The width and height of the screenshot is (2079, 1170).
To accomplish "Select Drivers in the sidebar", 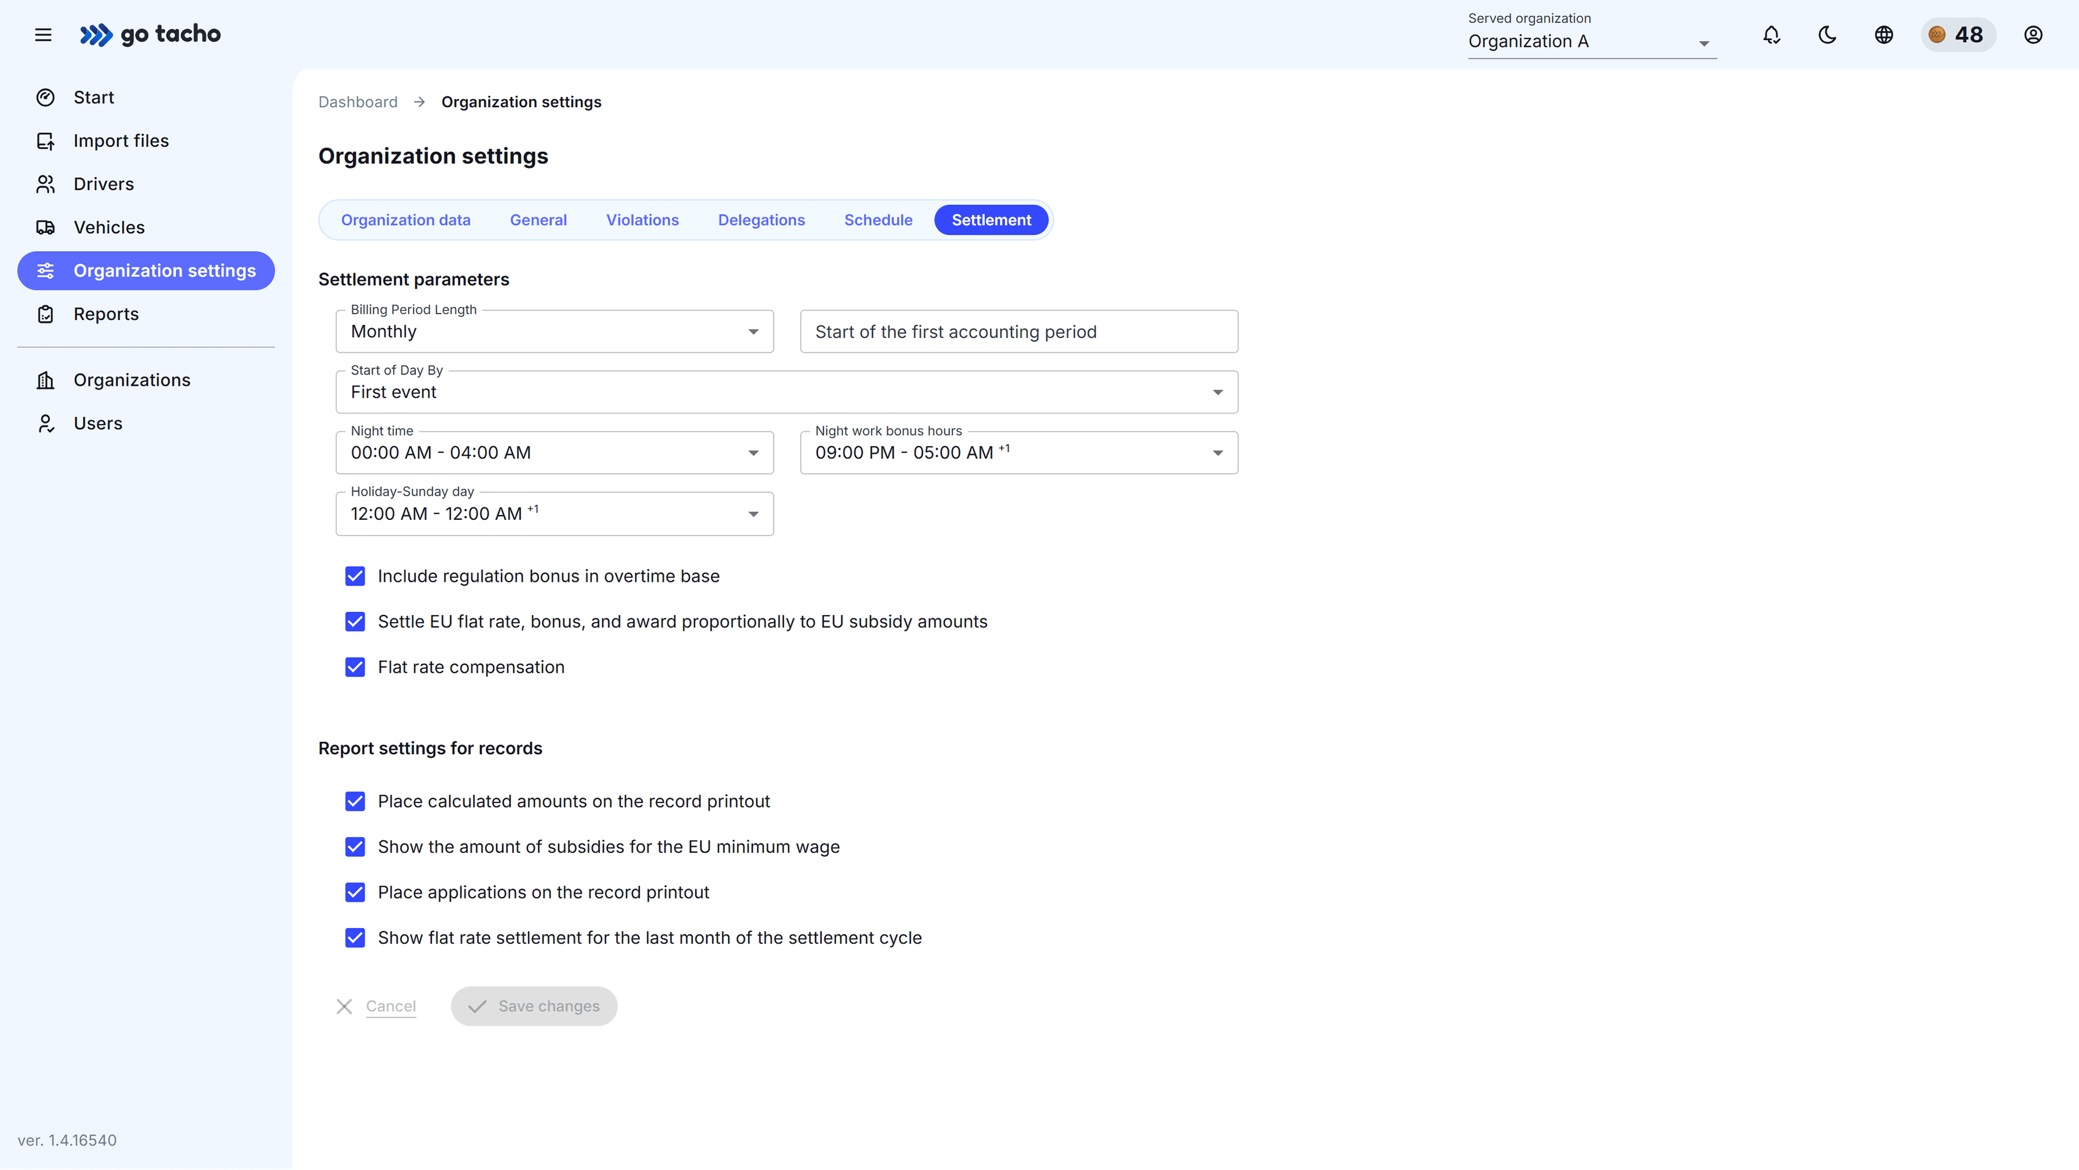I will [103, 183].
